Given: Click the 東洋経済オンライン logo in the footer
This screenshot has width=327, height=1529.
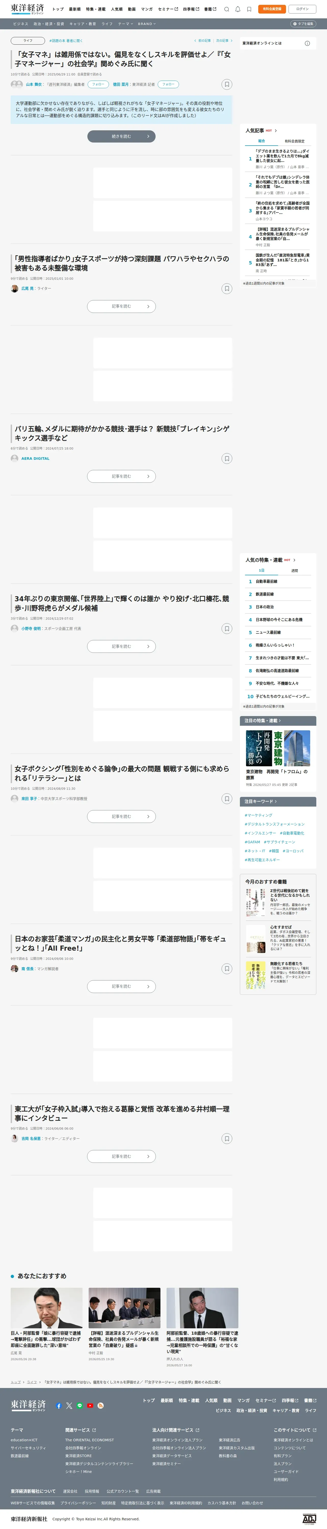Looking at the screenshot, I should pyautogui.click(x=28, y=1405).
